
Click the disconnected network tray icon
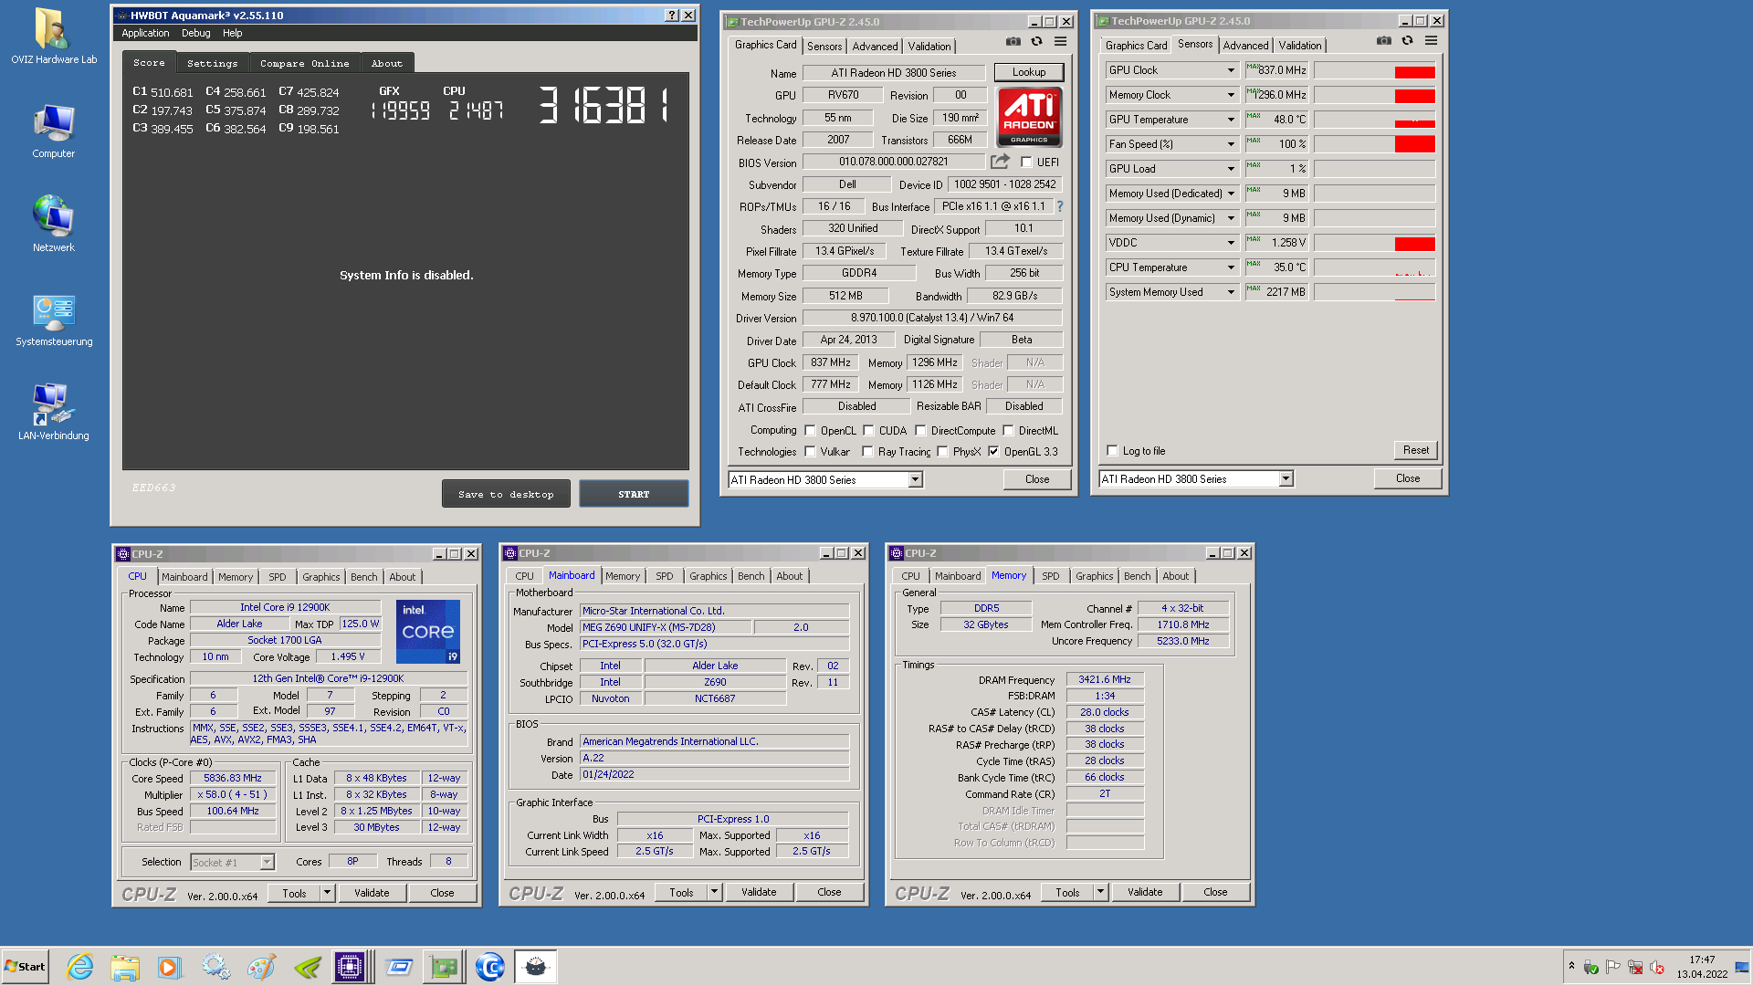pyautogui.click(x=1635, y=968)
